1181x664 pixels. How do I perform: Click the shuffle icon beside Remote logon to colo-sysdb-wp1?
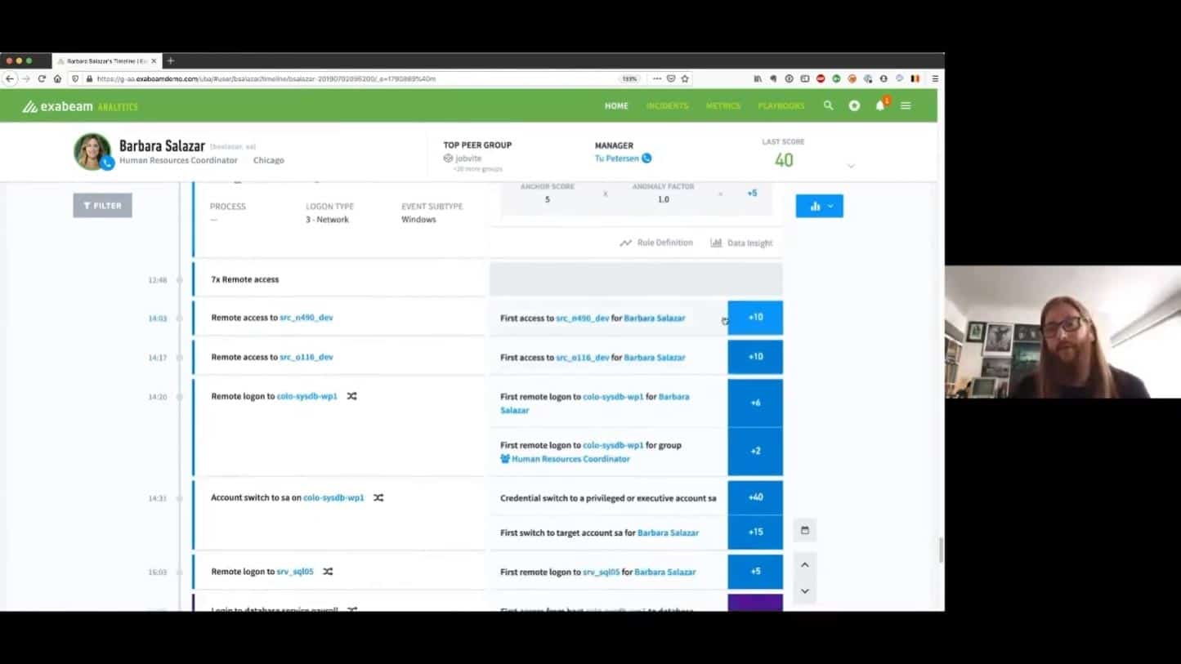[351, 396]
